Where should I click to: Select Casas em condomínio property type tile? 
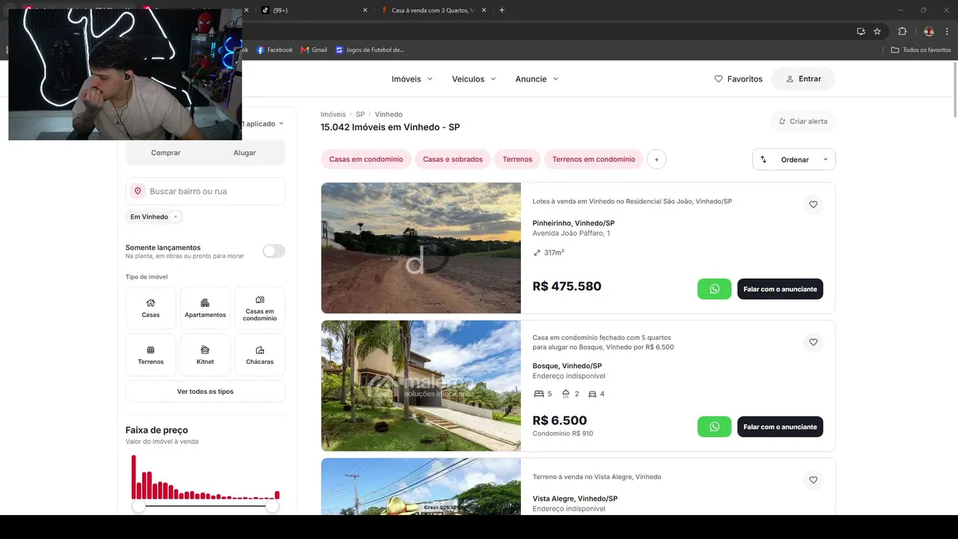260,308
